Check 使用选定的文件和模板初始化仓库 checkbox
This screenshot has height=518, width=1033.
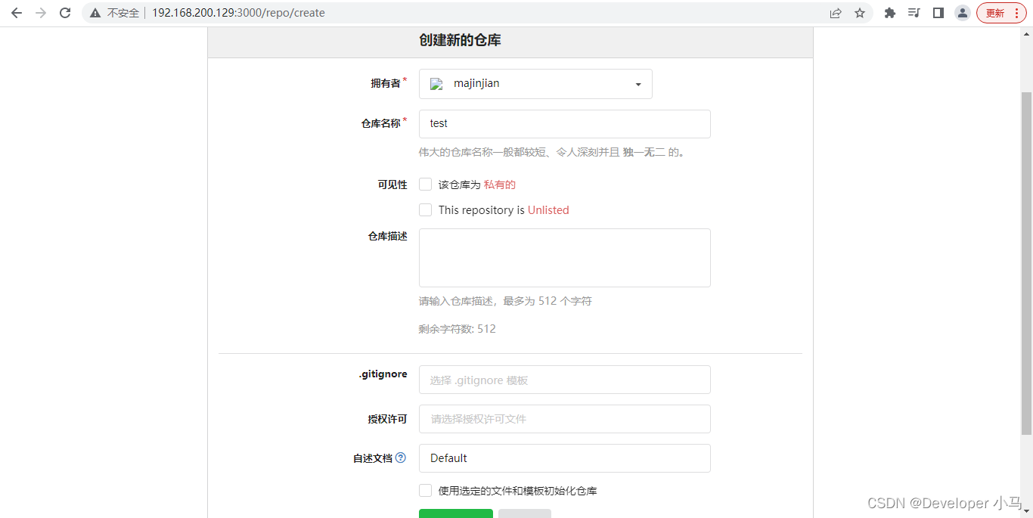coord(426,491)
